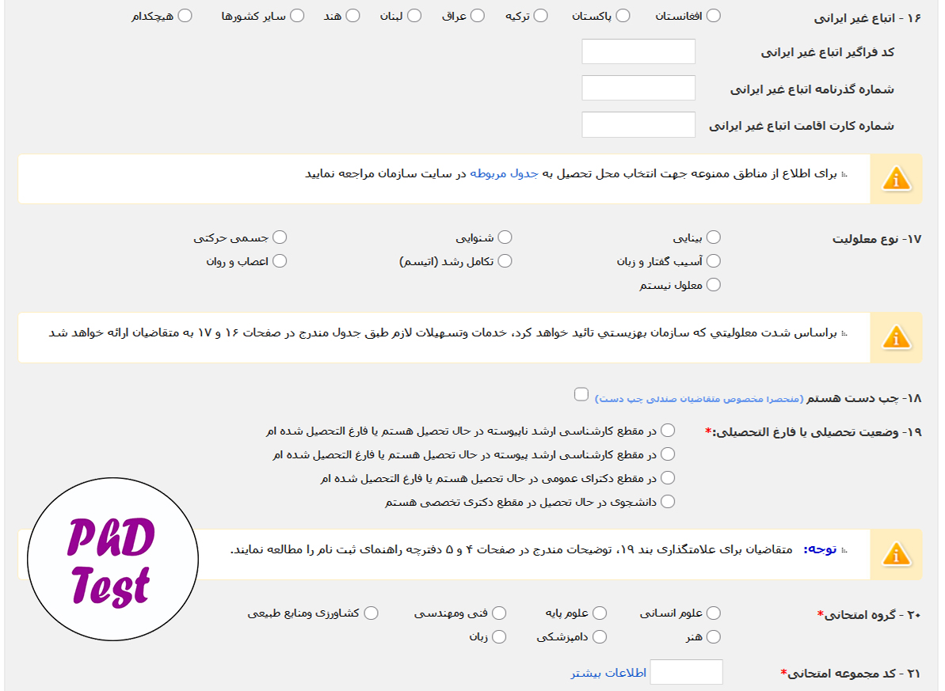Click the شماره کارت اقامت input box

[638, 125]
